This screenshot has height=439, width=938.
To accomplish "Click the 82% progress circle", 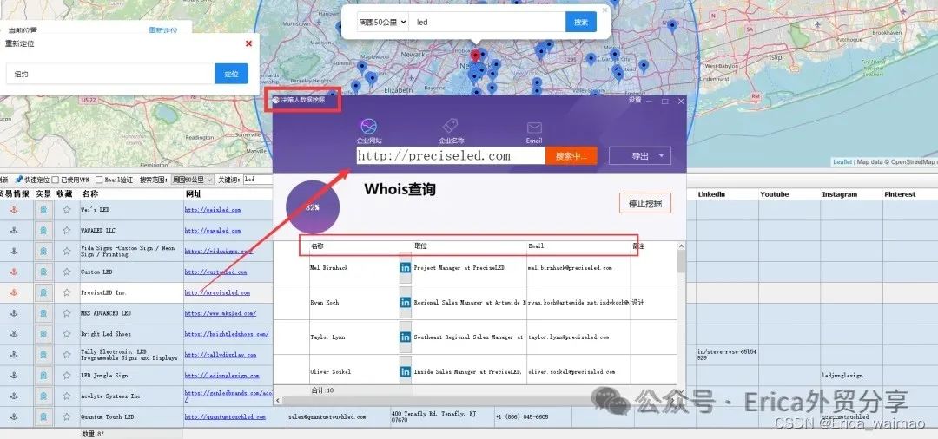I will (313, 207).
